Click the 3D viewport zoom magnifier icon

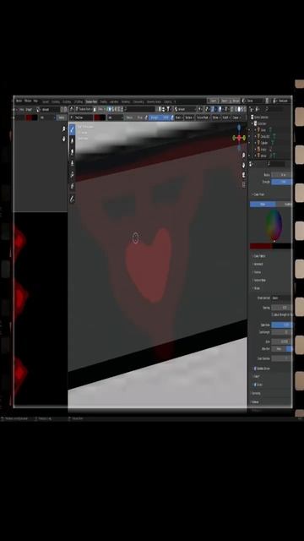coord(244,156)
